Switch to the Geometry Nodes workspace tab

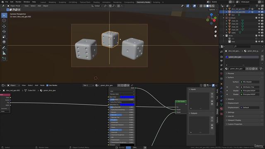click(x=143, y=2)
